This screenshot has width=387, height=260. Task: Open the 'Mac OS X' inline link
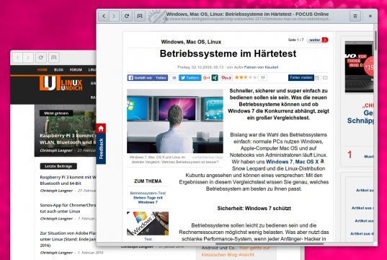pos(307,162)
